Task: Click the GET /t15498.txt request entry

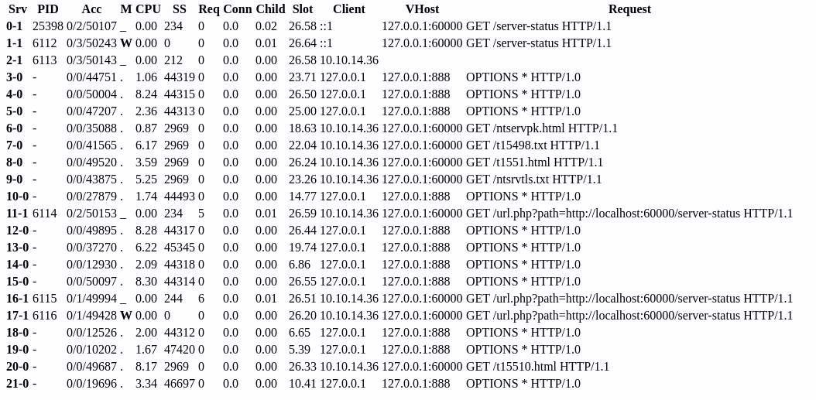Action: [533, 145]
